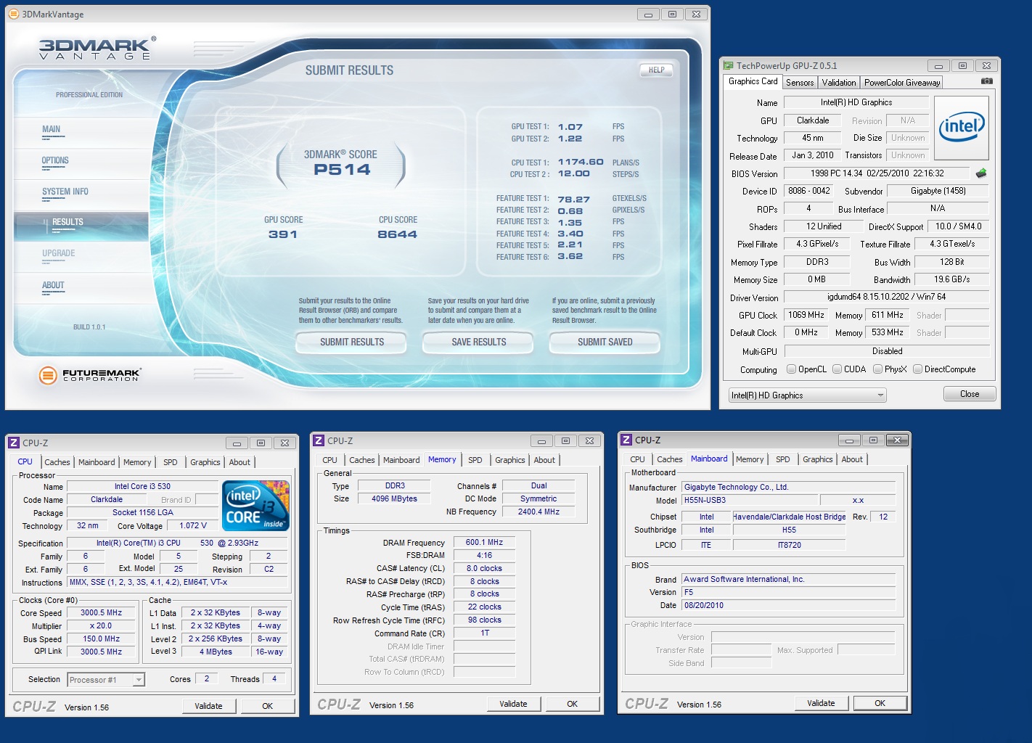The width and height of the screenshot is (1032, 743).
Task: Check the PhysX checkbox
Action: (x=878, y=369)
